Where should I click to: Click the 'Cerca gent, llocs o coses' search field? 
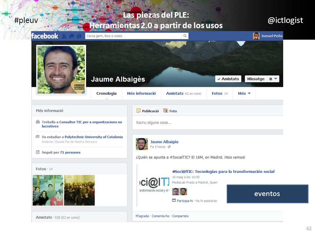click(x=134, y=36)
